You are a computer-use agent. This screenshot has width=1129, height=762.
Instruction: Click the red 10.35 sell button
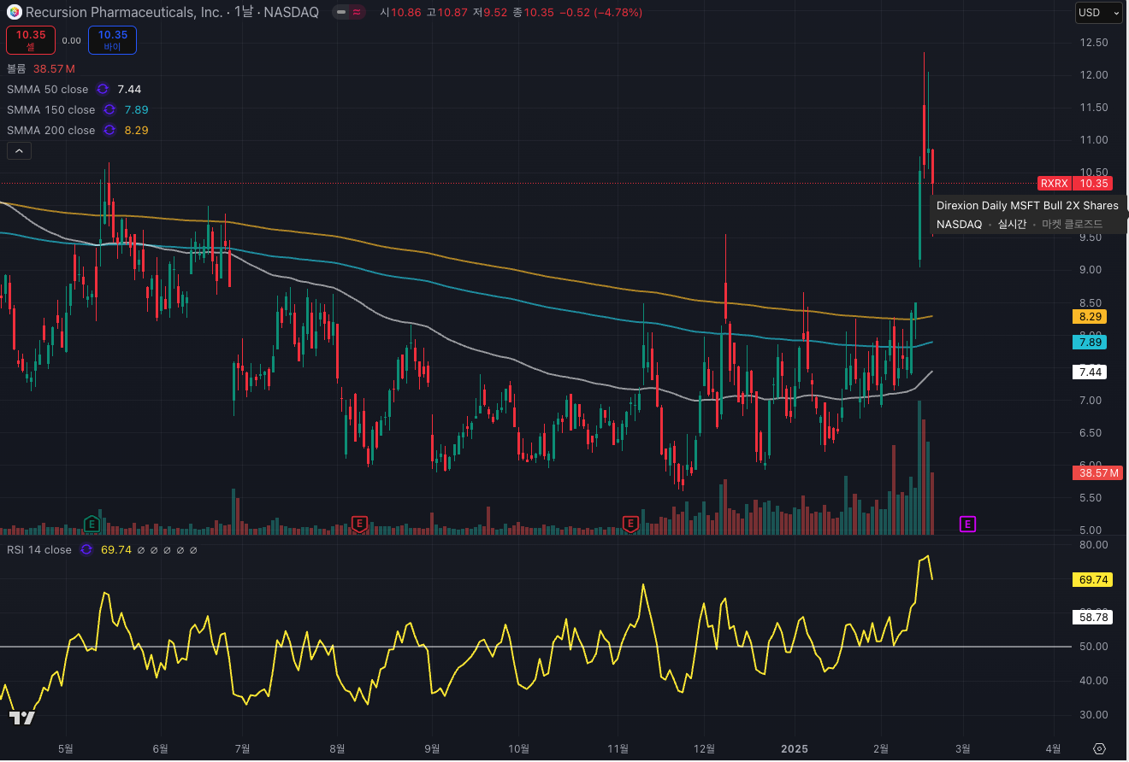coord(31,39)
